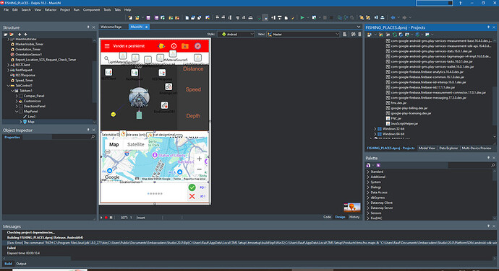
Task: Click the green Run button in toolbar
Action: point(302,18)
